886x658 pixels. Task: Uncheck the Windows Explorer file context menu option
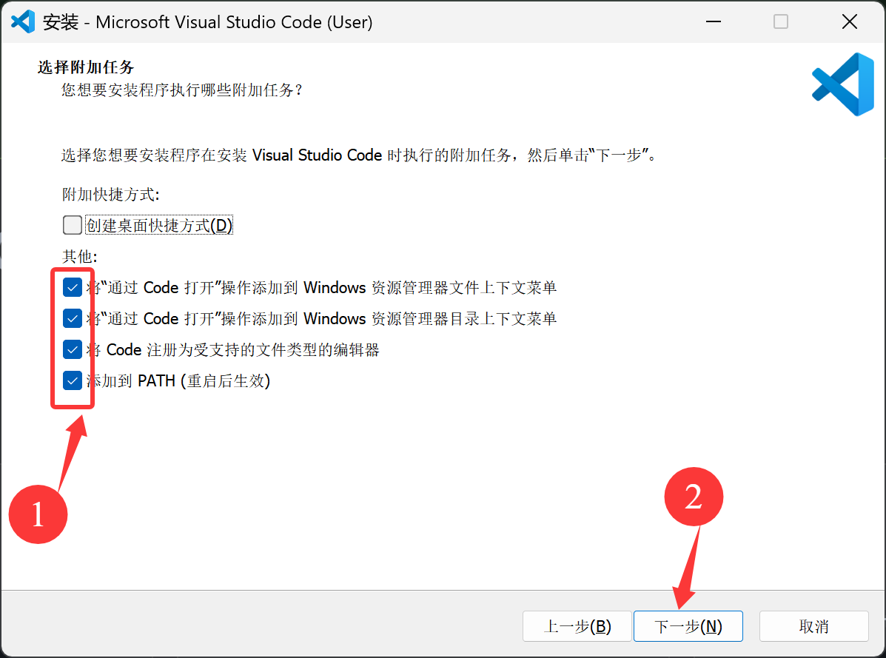[73, 287]
